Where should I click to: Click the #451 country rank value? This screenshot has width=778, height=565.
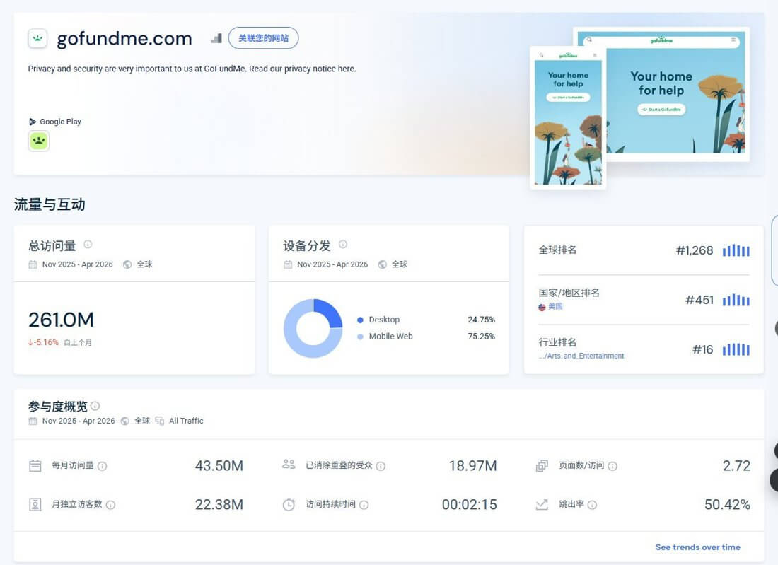699,300
